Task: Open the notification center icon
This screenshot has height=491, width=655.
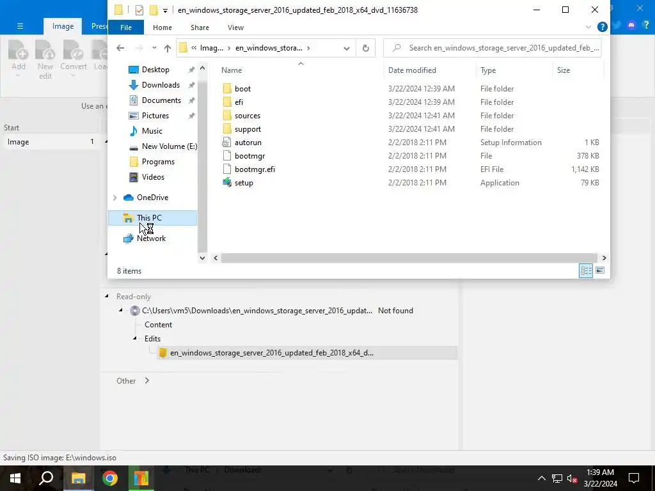Action: [x=634, y=478]
